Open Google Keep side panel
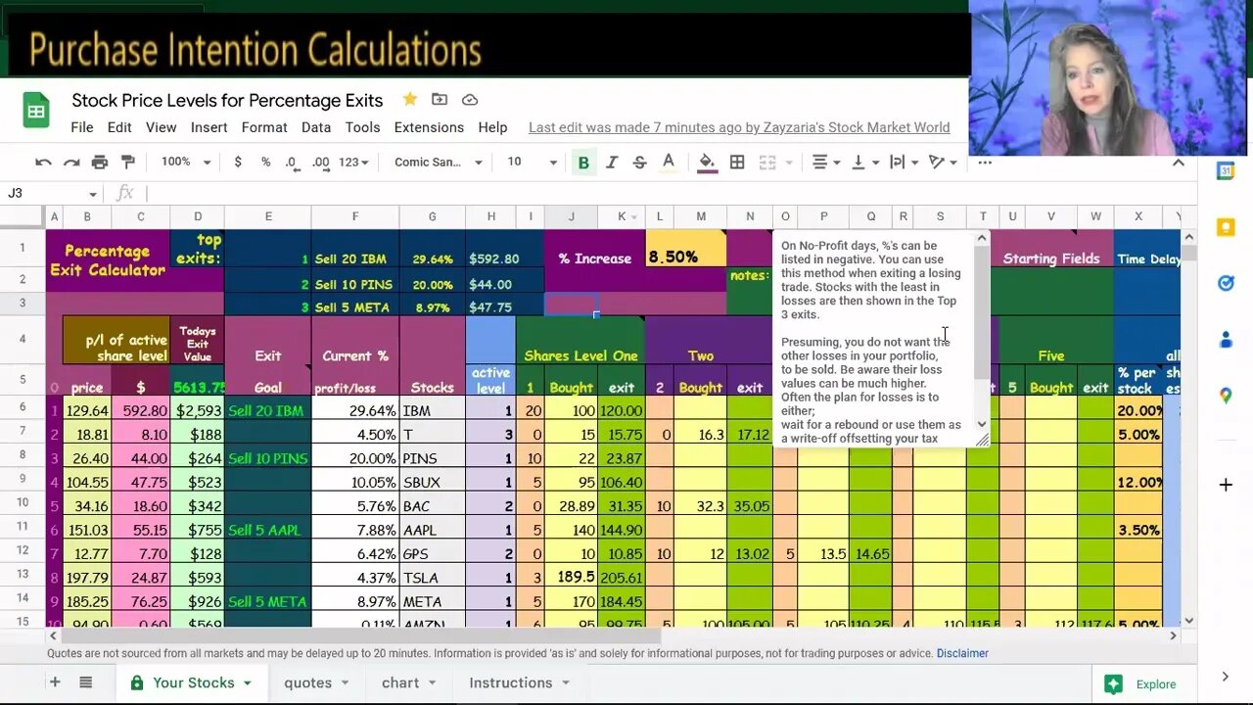The image size is (1253, 705). tap(1226, 227)
